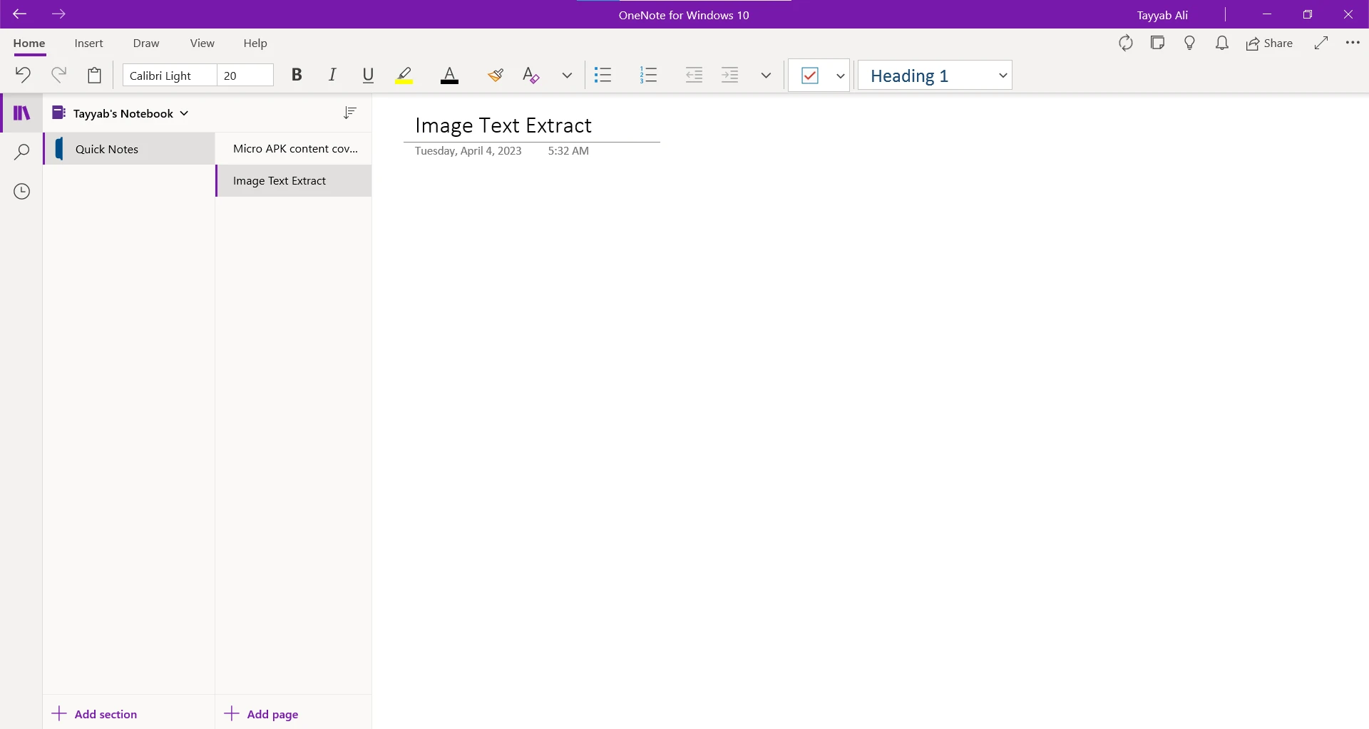This screenshot has width=1369, height=729.
Task: Click the Clear Formatting icon
Action: point(530,75)
